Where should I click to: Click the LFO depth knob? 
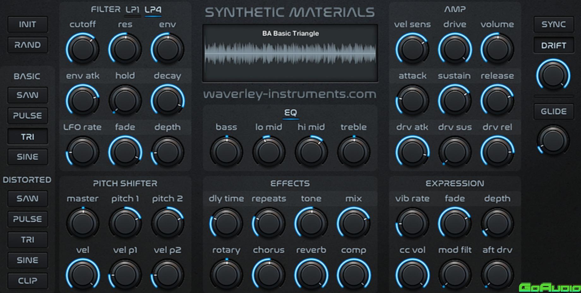tap(167, 152)
